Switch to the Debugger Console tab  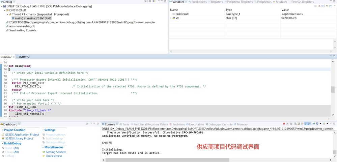point(219,124)
